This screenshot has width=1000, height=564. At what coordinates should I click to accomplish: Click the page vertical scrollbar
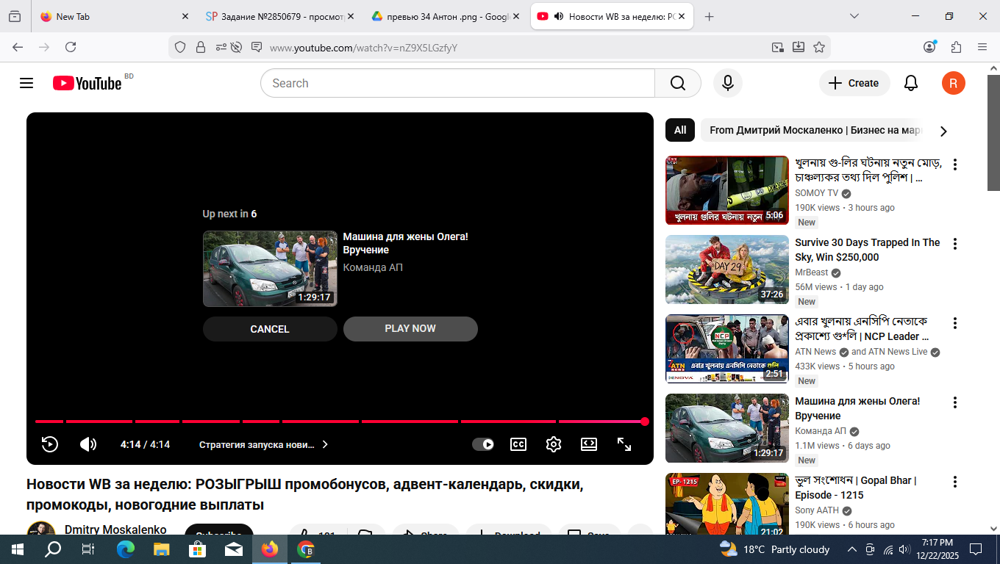pyautogui.click(x=993, y=133)
